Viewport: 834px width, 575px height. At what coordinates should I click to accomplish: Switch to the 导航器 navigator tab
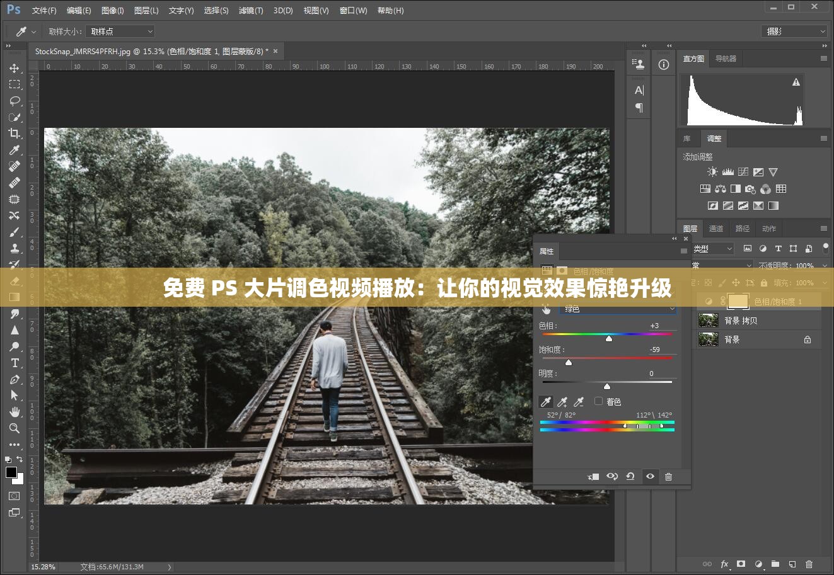(726, 58)
